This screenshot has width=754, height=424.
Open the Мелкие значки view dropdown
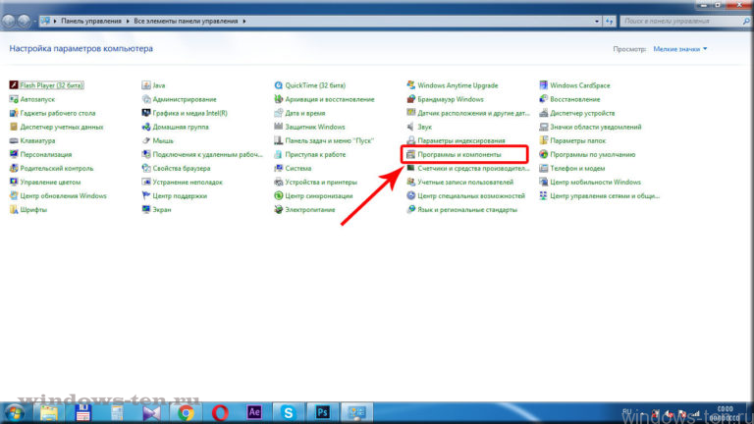point(680,49)
